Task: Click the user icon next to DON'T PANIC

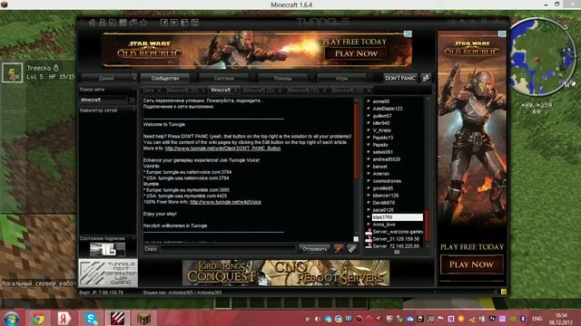Action: point(426,78)
